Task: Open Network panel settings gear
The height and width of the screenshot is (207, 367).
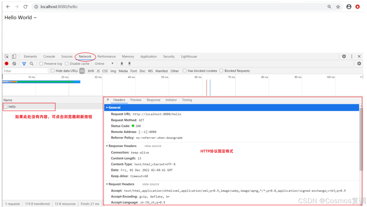Action: tap(359, 63)
